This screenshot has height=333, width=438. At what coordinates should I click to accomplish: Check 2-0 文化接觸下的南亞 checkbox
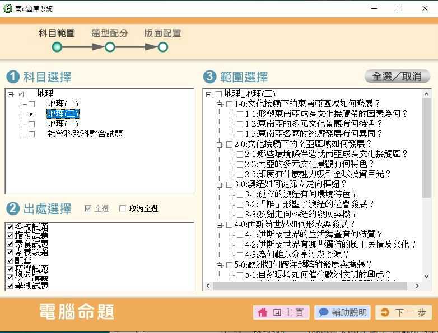pos(229,144)
